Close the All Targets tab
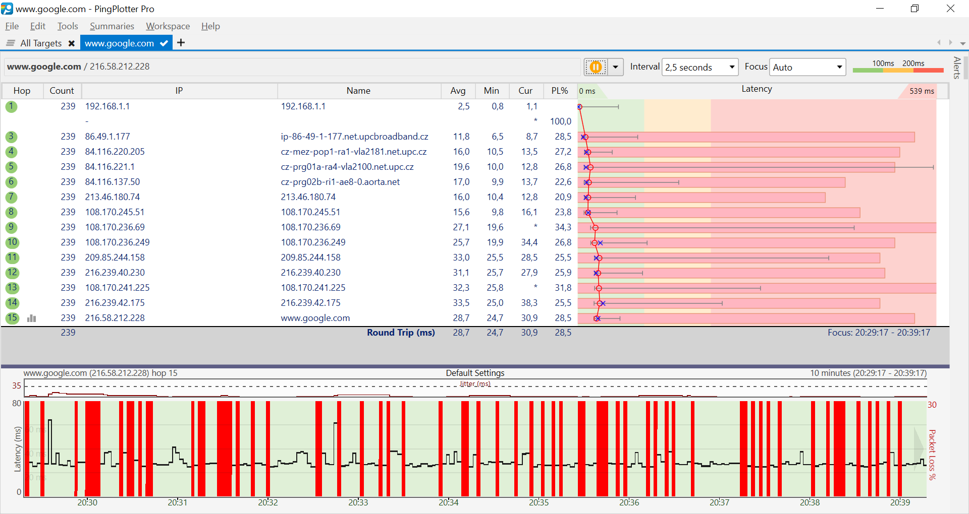The image size is (969, 514). (x=72, y=43)
